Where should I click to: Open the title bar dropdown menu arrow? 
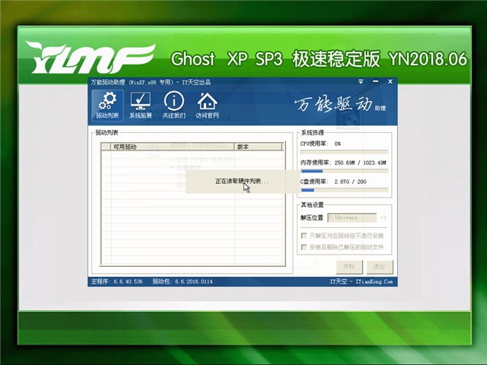coord(361,81)
